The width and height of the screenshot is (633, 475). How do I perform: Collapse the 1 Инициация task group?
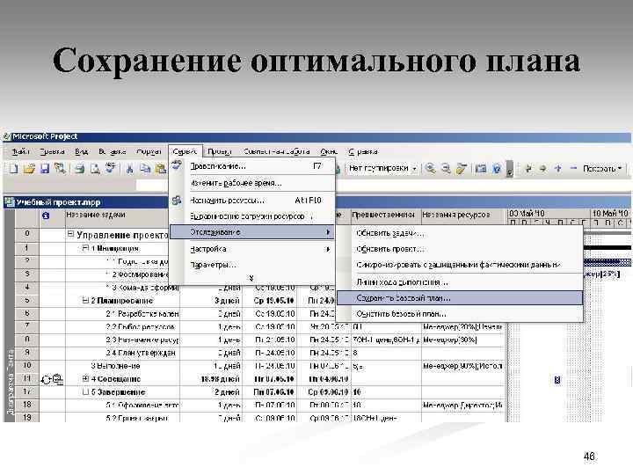(x=85, y=248)
